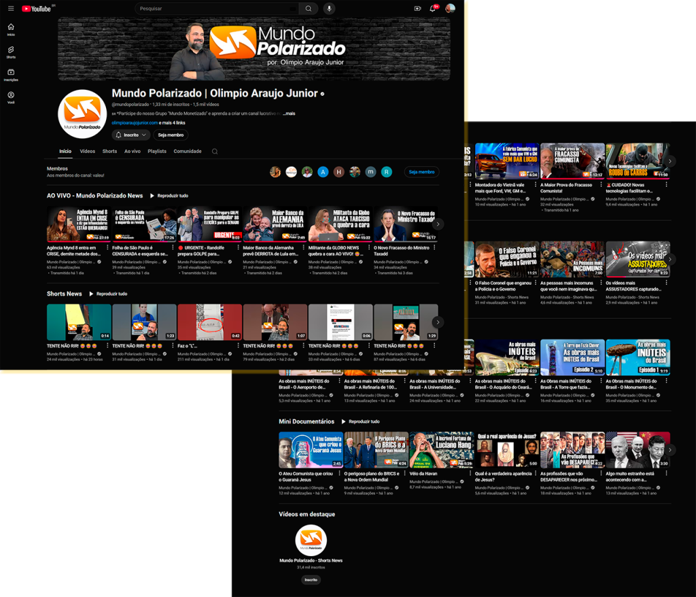Open Agência Mynd 8 entra em crise thumbnail
This screenshot has height=597, width=696.
coord(79,224)
